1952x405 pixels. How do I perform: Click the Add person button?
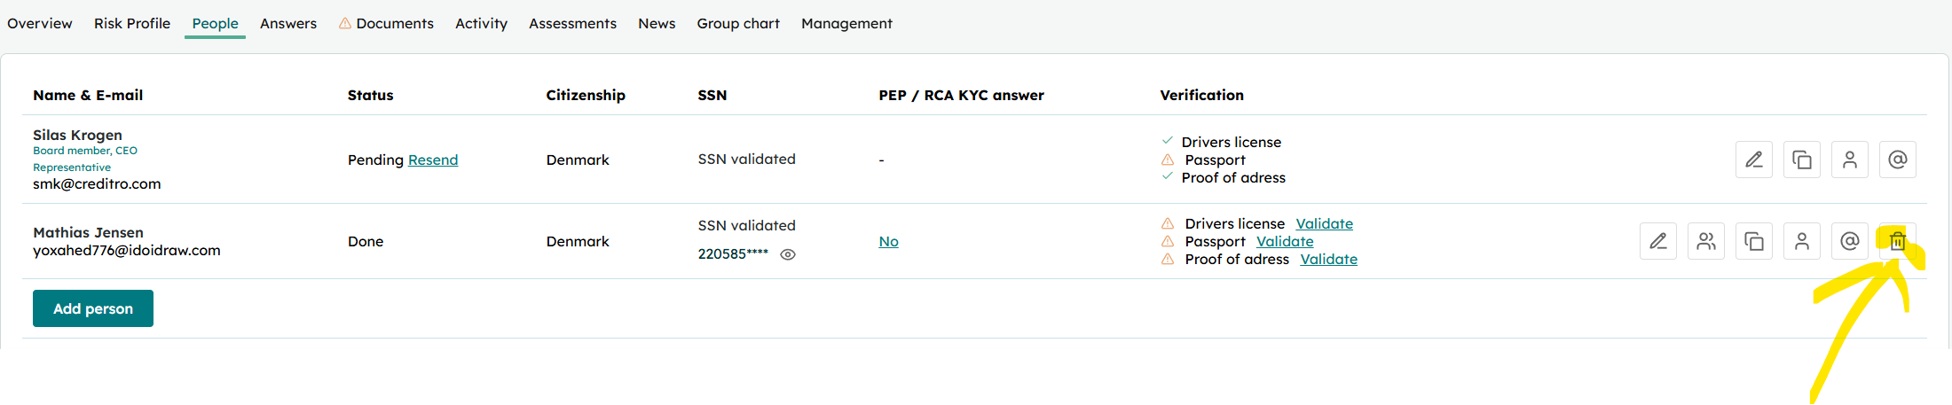tap(93, 308)
